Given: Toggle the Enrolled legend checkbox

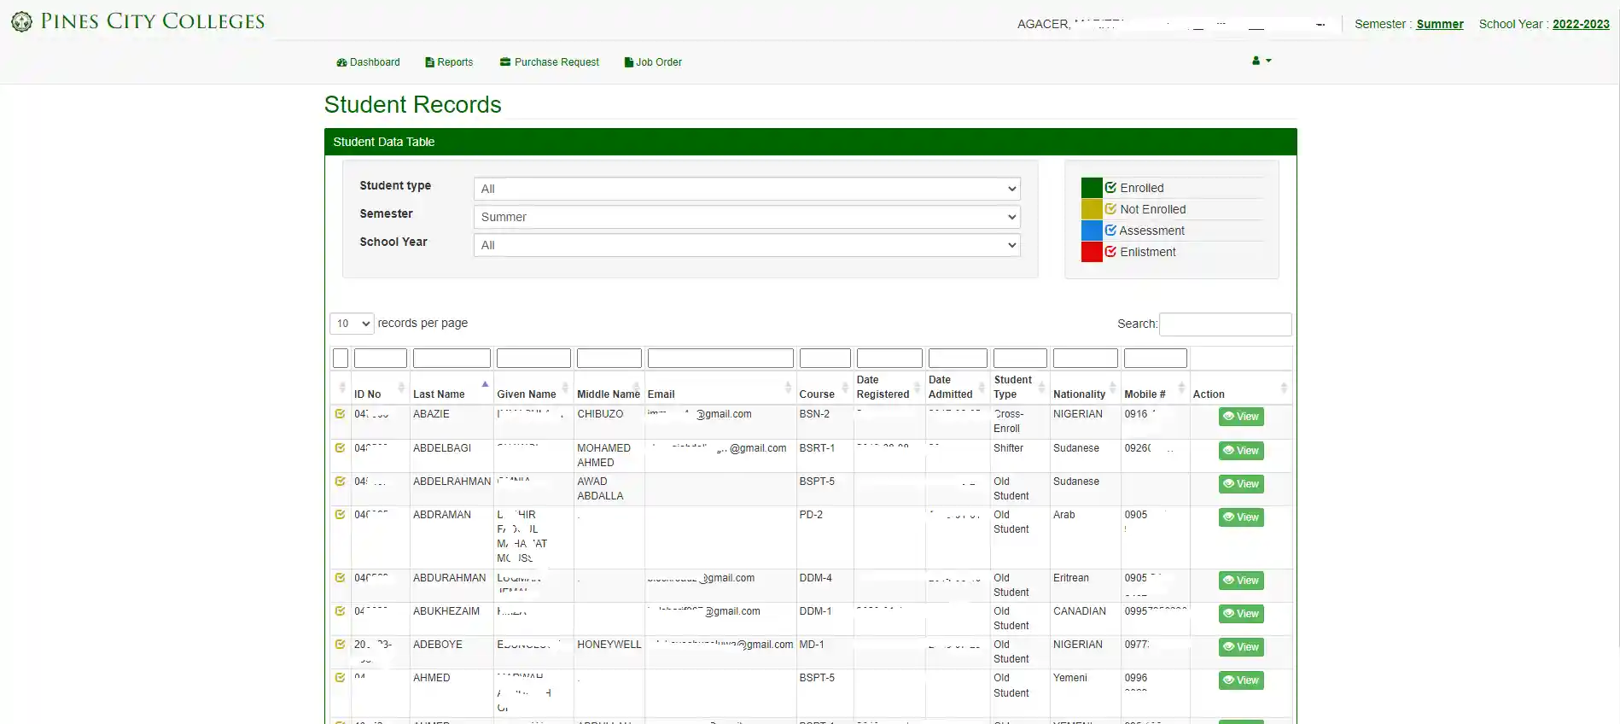Looking at the screenshot, I should pyautogui.click(x=1110, y=187).
